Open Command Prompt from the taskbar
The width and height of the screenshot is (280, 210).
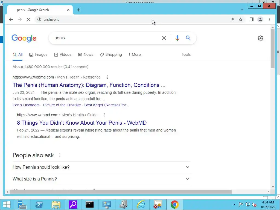(90, 205)
